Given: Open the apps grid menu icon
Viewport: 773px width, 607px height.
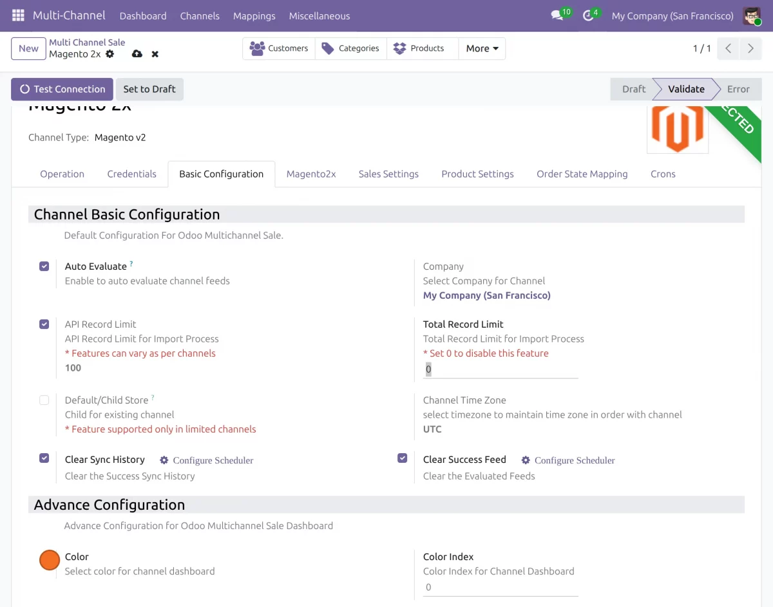Looking at the screenshot, I should coord(18,15).
